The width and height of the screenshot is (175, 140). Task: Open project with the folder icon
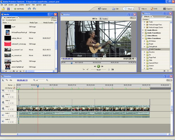coord(3,9)
